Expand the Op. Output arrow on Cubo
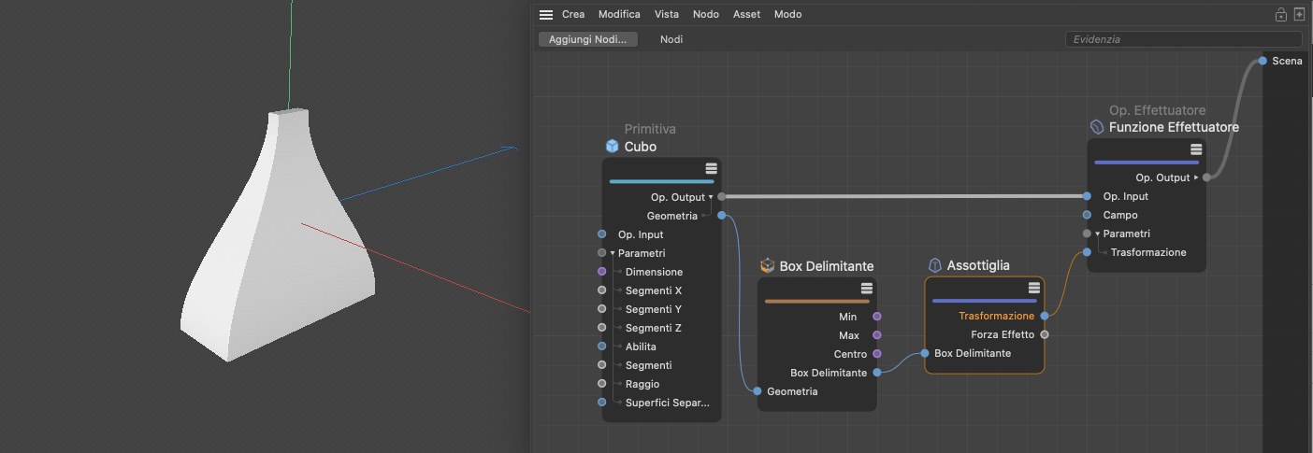The width and height of the screenshot is (1313, 453). pos(711,197)
